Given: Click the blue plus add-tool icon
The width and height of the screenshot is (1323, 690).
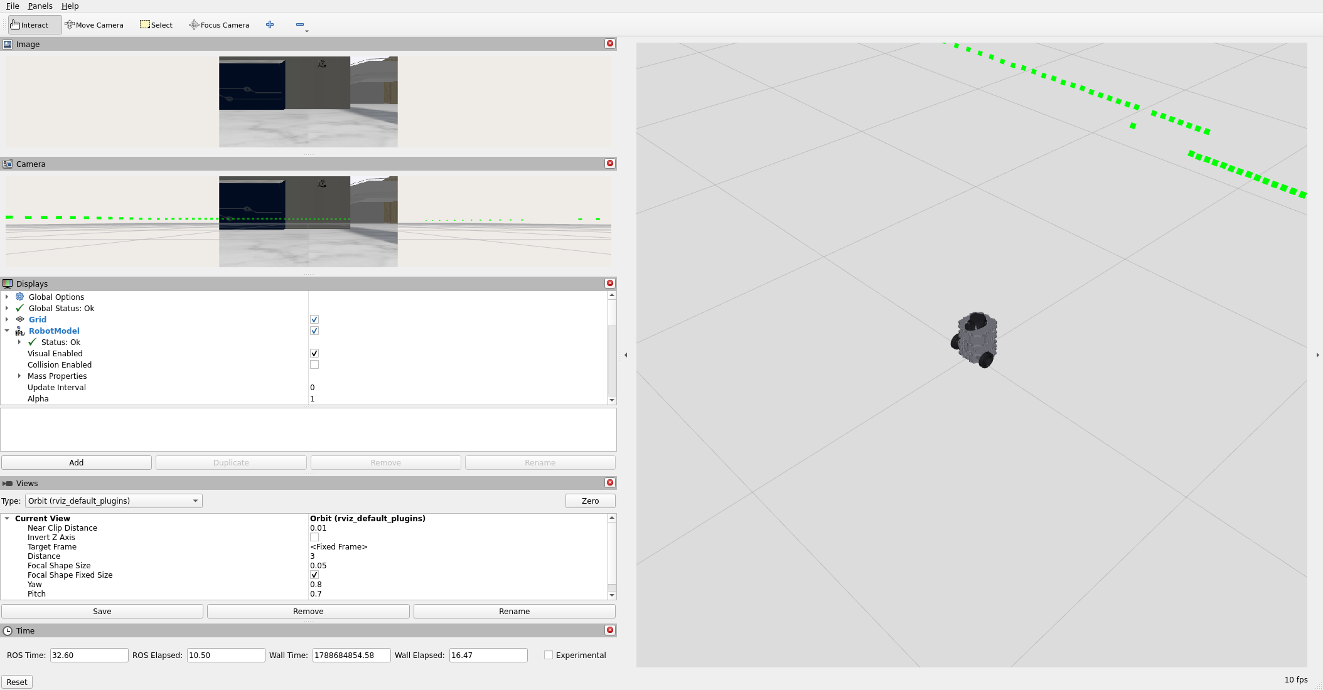Looking at the screenshot, I should [270, 24].
